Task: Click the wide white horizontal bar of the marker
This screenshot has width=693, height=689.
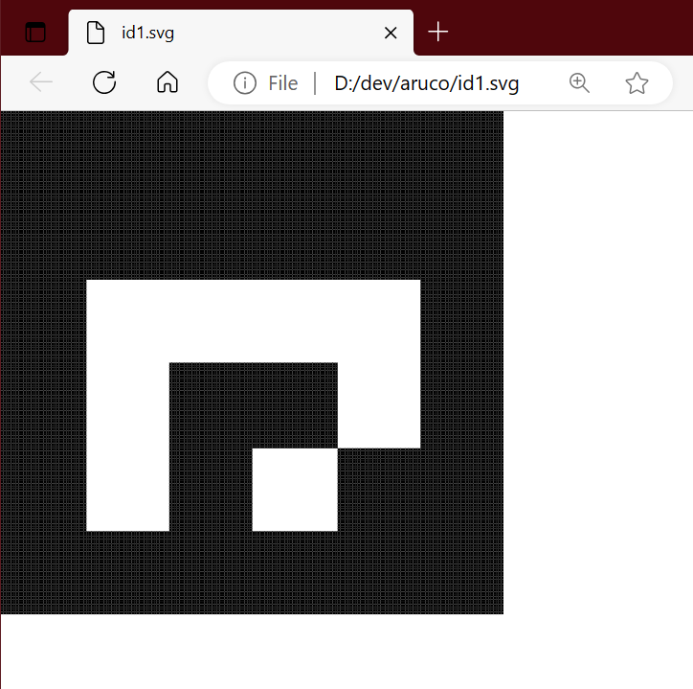Action: [254, 321]
